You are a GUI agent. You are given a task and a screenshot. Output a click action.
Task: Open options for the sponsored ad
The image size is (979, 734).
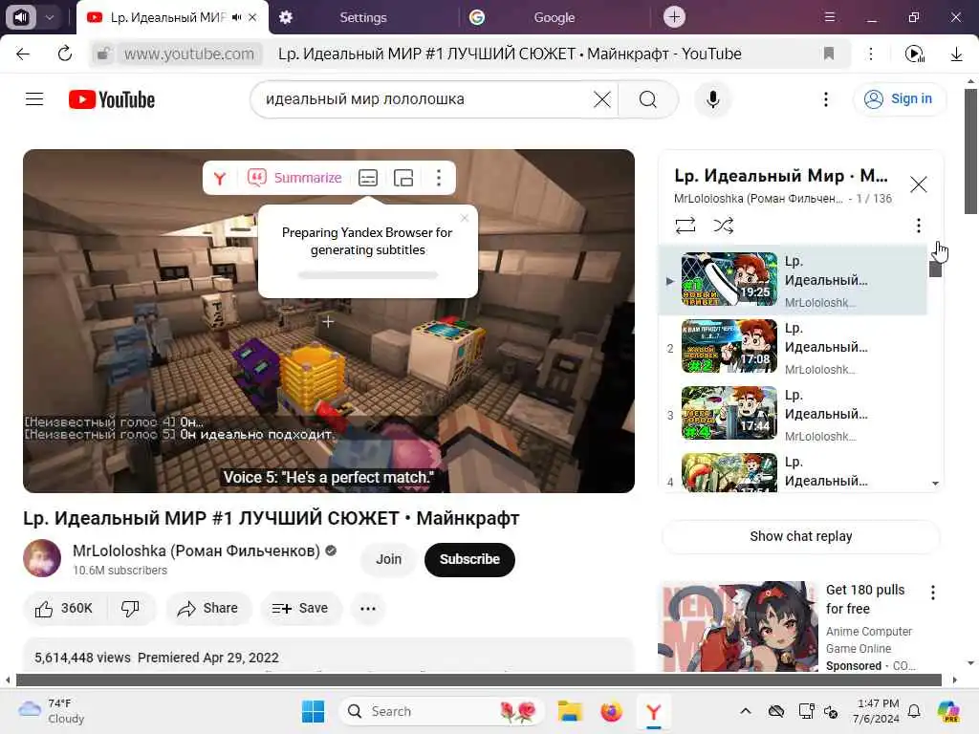tap(933, 593)
